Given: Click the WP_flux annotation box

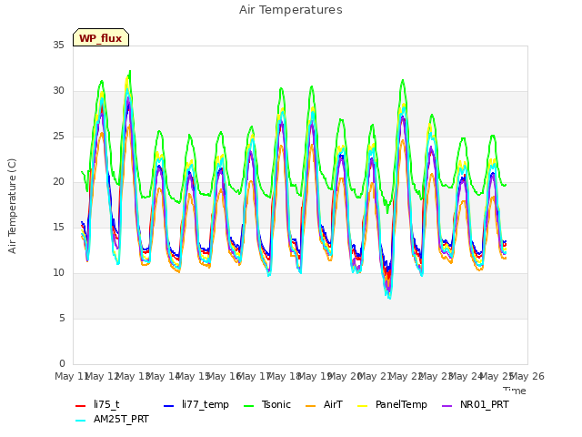Looking at the screenshot, I should coord(101,37).
